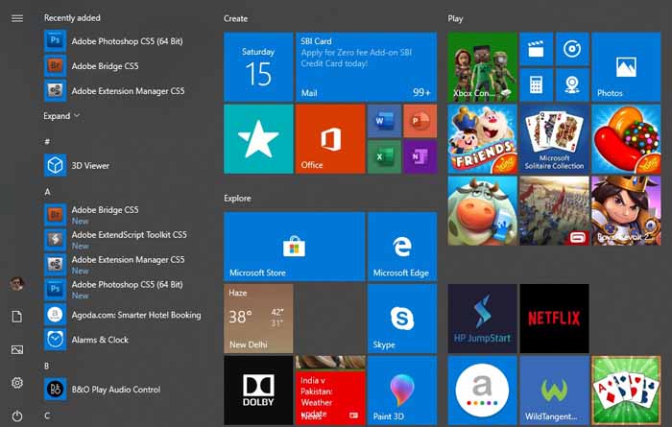
Task: Launch Excel from small tile
Action: click(x=384, y=156)
